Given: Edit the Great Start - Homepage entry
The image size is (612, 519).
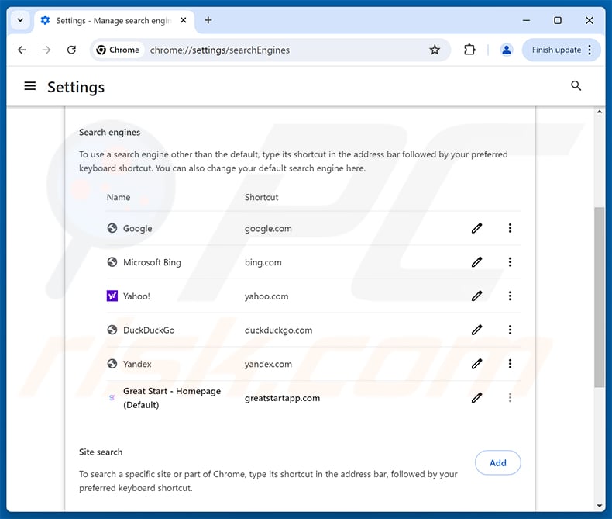Looking at the screenshot, I should pyautogui.click(x=476, y=398).
